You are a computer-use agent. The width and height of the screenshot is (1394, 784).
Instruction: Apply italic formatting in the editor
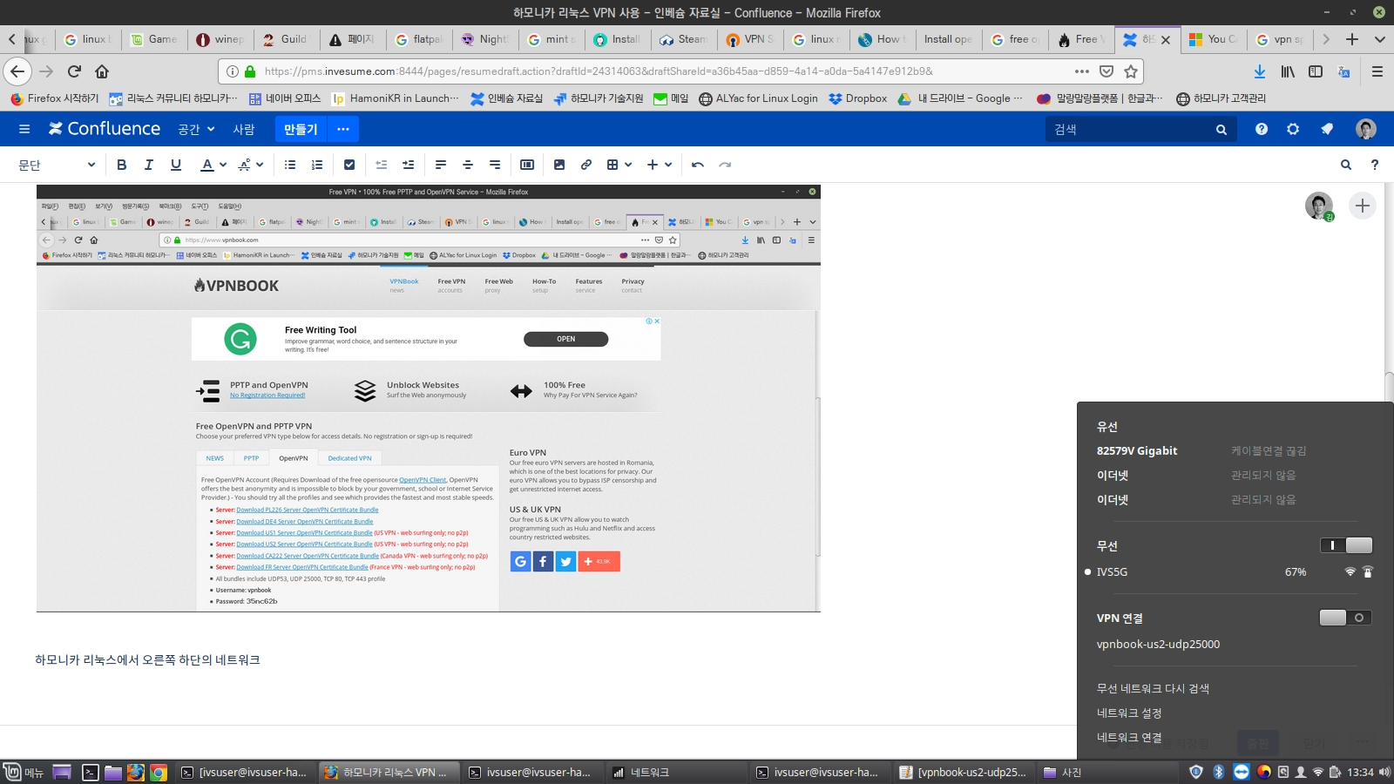click(x=149, y=165)
